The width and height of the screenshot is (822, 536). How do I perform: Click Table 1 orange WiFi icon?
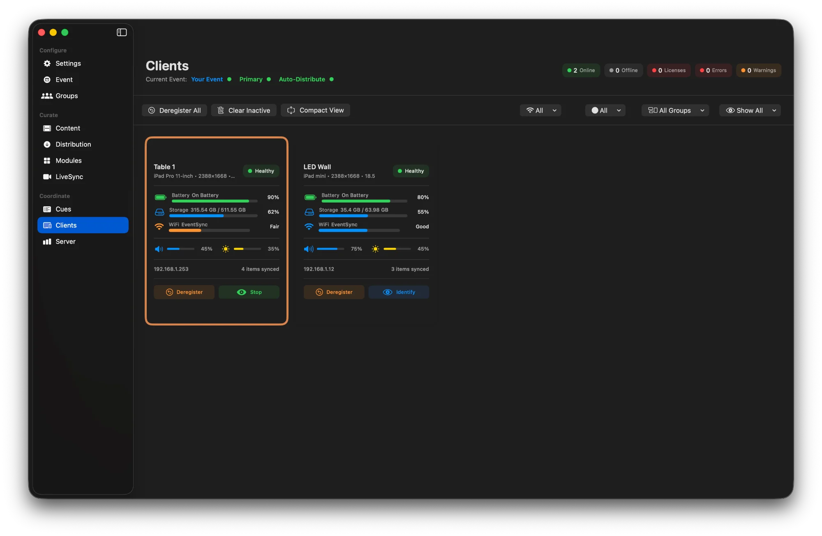[159, 226]
